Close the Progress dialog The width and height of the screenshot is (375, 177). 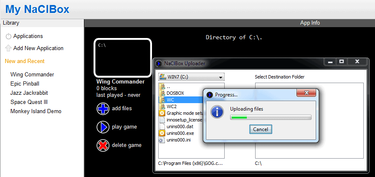[307, 93]
